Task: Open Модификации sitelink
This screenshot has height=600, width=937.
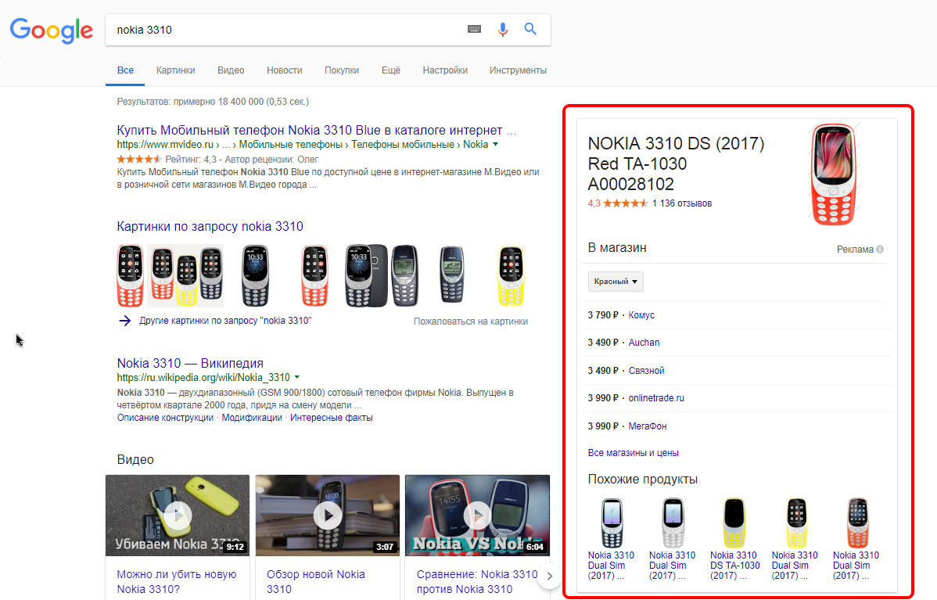Action: 252,418
